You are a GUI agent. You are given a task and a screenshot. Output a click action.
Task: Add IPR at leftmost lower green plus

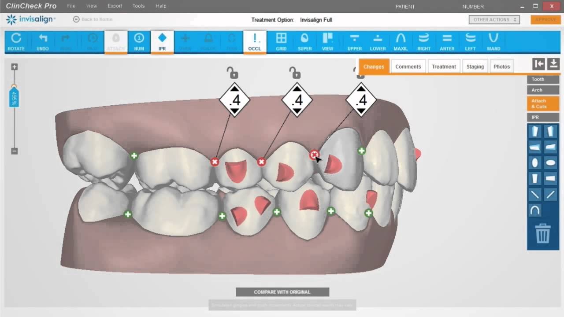click(128, 214)
